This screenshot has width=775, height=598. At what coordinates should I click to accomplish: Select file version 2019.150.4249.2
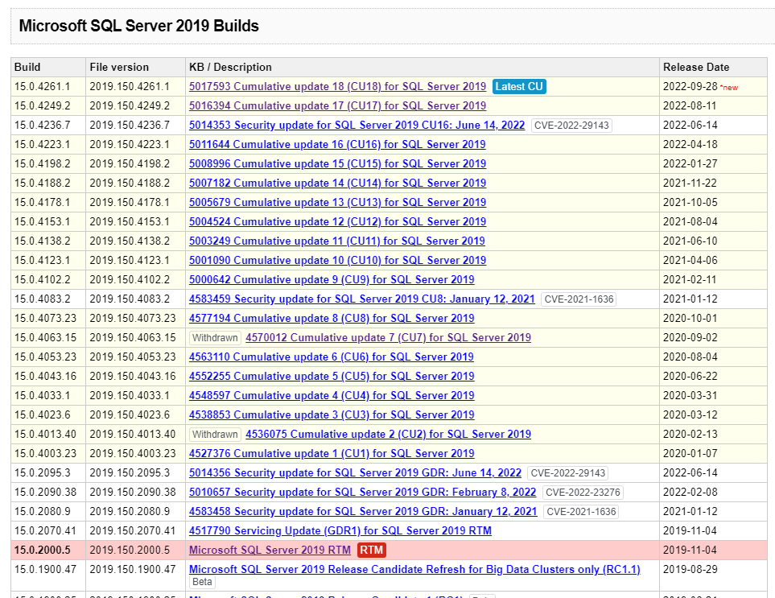(130, 105)
